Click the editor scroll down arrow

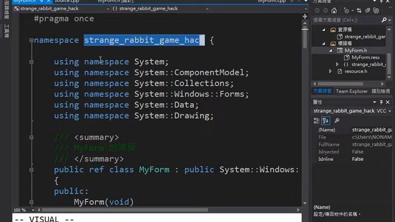305,203
